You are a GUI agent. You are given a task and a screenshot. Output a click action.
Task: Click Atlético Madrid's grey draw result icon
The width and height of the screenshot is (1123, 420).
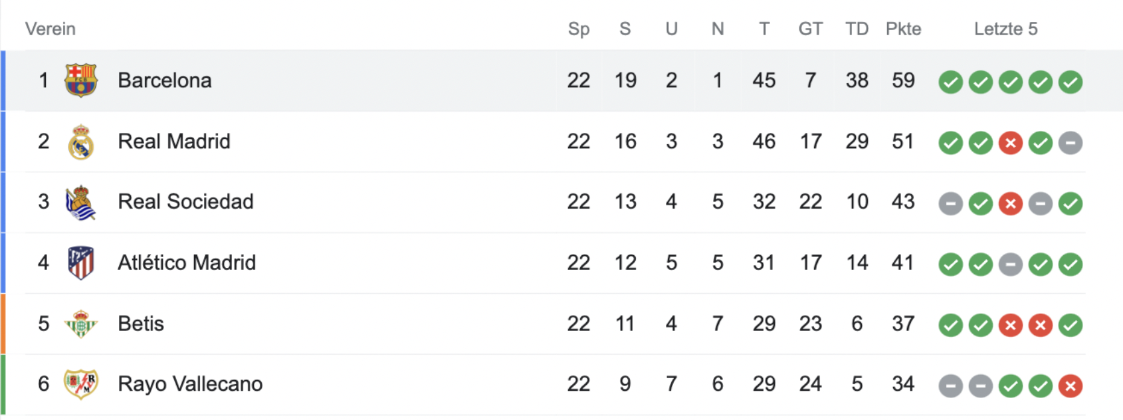click(1010, 264)
